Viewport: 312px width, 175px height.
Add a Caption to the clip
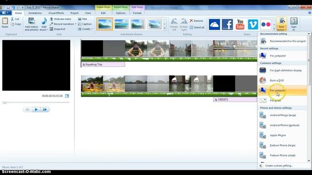pyautogui.click(x=85, y=24)
